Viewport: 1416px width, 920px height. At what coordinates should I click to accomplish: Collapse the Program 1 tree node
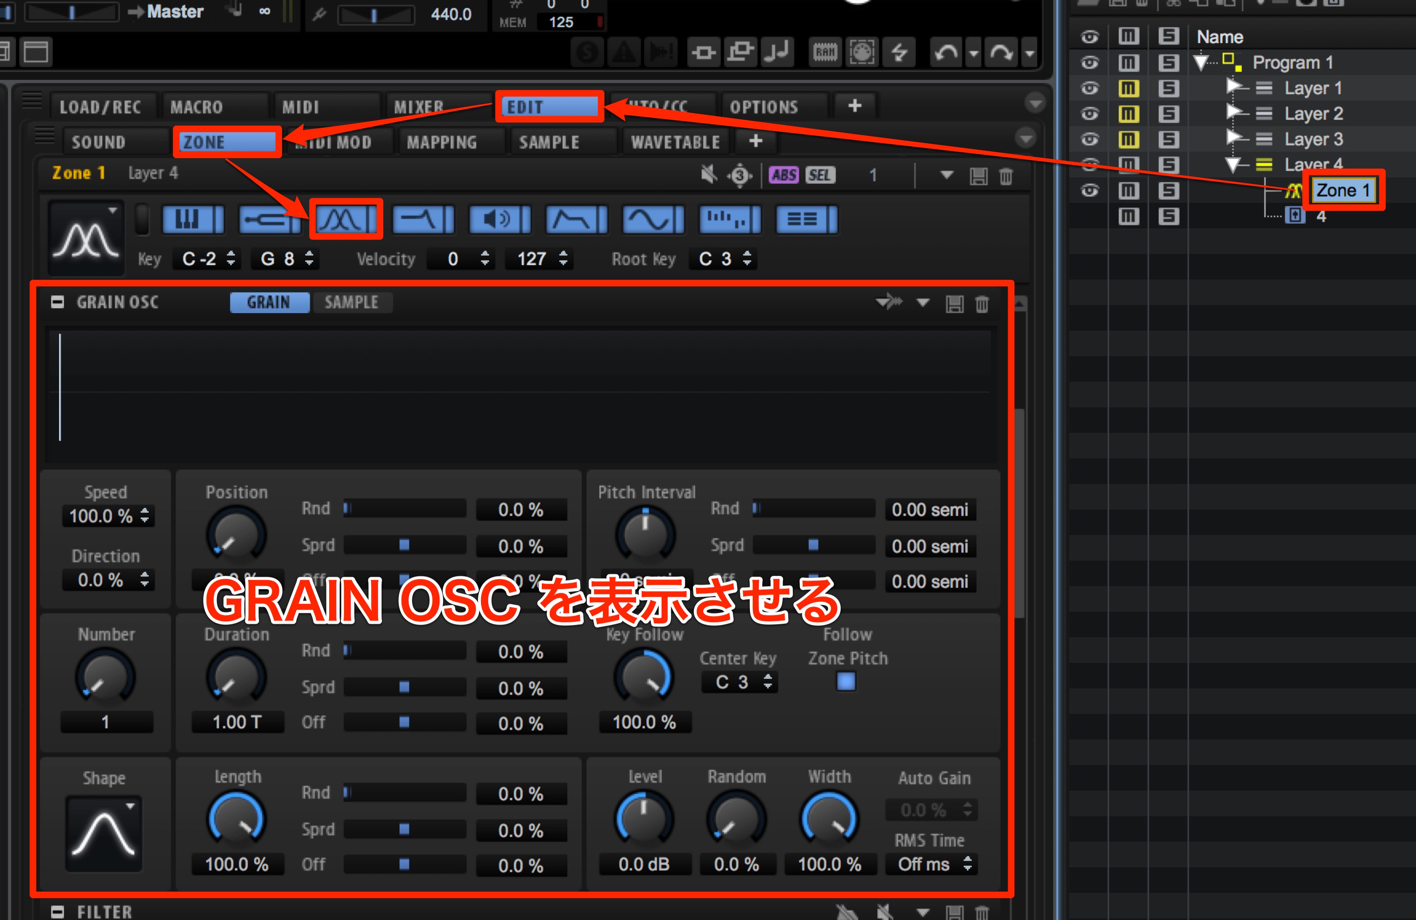click(x=1201, y=62)
